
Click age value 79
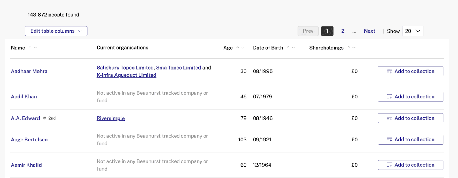pos(244,118)
